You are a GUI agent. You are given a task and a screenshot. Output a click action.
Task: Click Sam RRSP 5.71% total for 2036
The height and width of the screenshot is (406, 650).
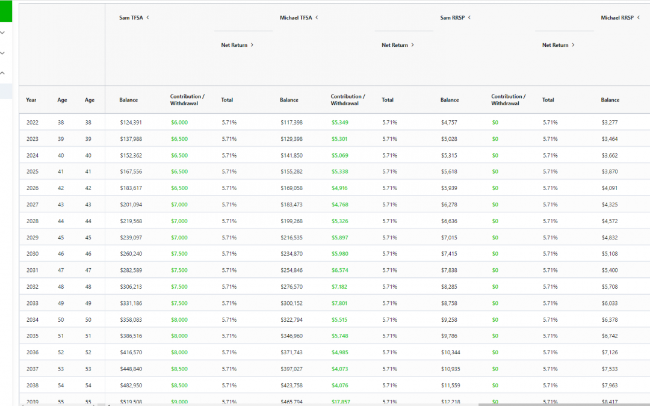pyautogui.click(x=551, y=352)
